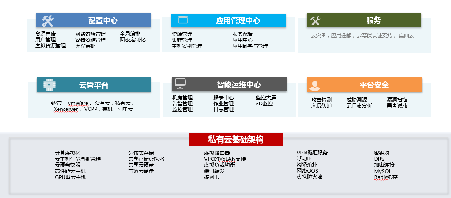
Task: Click the wrench icon in 配置中心 header
Action: point(48,20)
